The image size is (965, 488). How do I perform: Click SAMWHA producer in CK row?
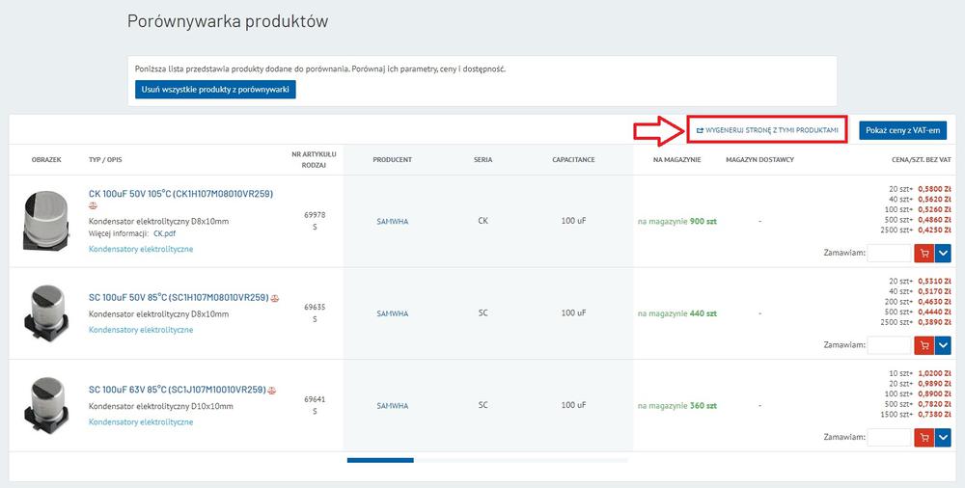pos(392,222)
